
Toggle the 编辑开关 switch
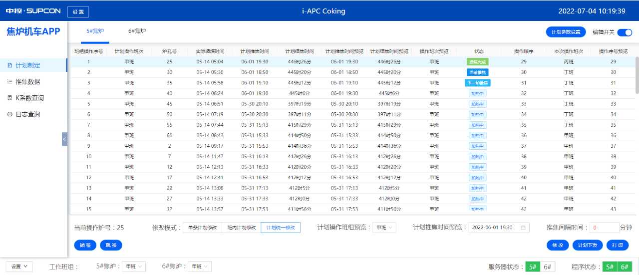pos(625,32)
